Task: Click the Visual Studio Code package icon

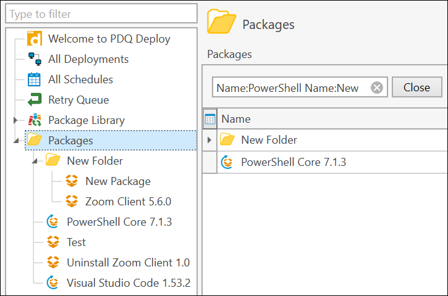Action: coord(53,283)
